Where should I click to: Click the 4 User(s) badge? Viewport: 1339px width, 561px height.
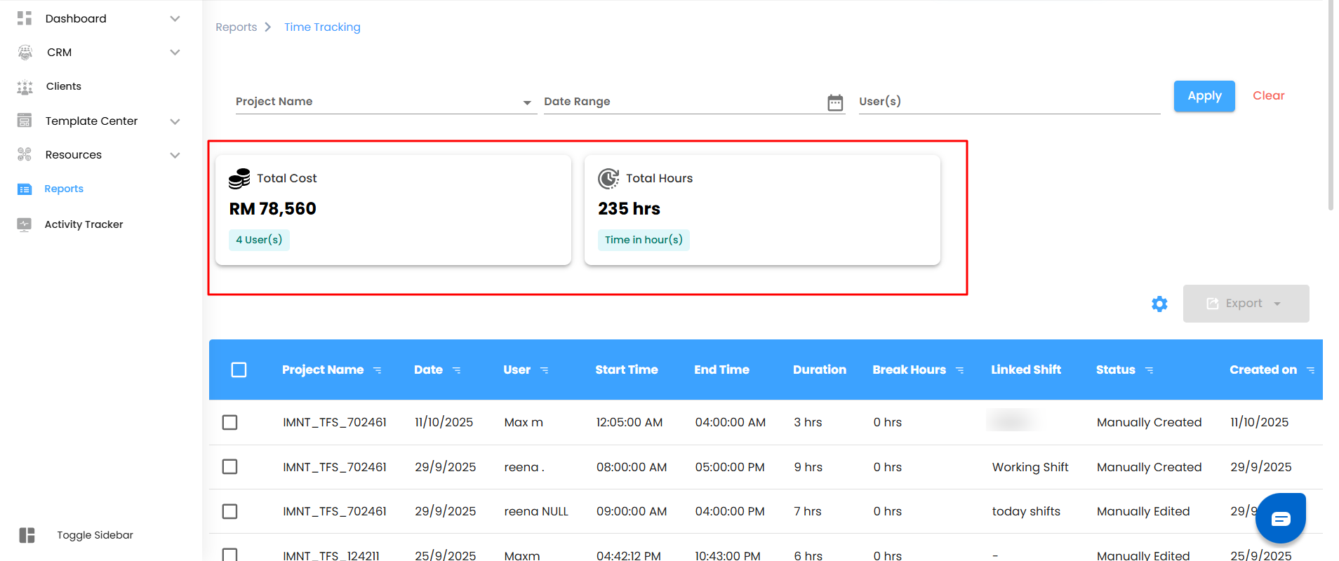[x=259, y=240]
